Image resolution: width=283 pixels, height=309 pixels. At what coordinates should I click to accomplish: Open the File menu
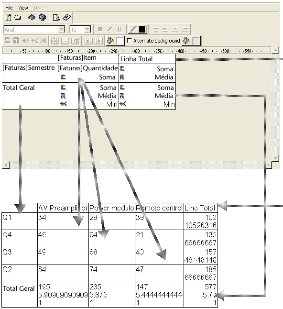click(9, 8)
